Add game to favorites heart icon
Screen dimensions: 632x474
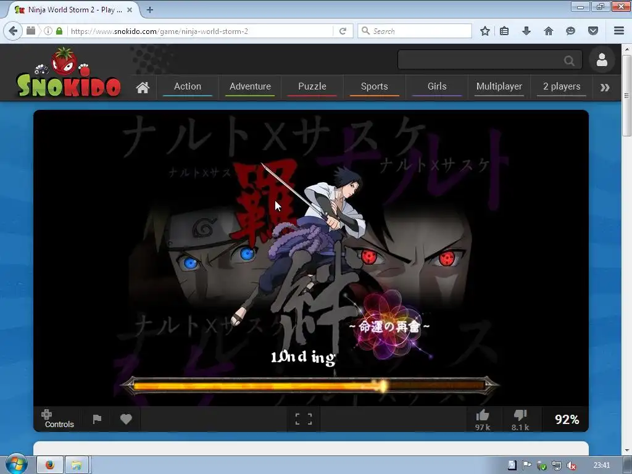tap(126, 419)
